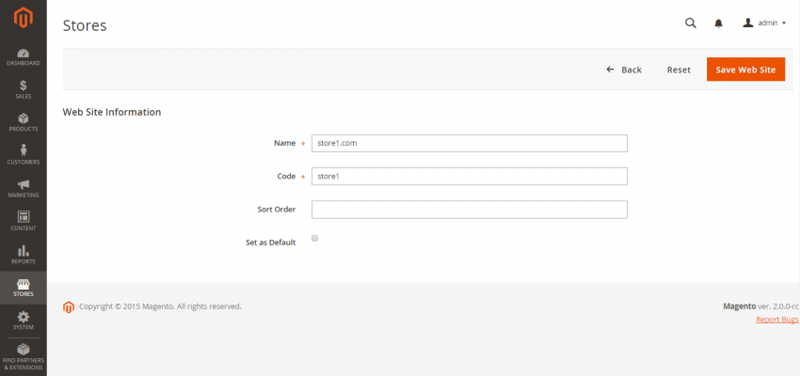
Task: Open the Content sidebar menu
Action: click(x=23, y=222)
